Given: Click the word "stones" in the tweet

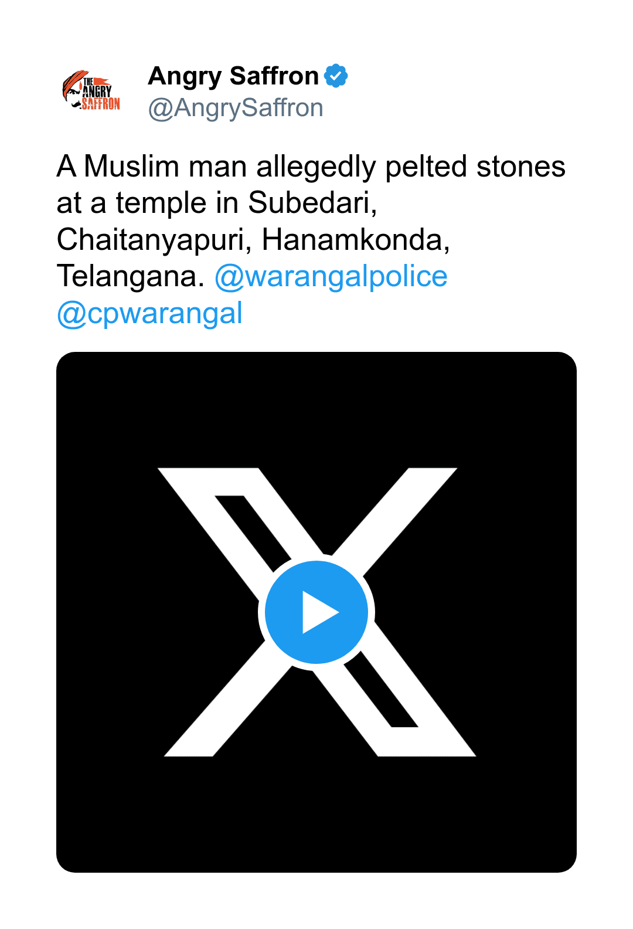Looking at the screenshot, I should point(520,167).
